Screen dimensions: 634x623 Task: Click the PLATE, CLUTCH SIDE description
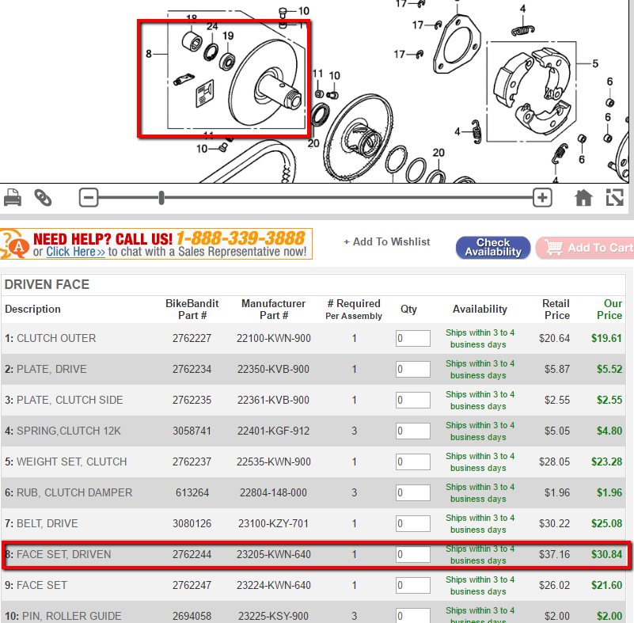(x=70, y=400)
